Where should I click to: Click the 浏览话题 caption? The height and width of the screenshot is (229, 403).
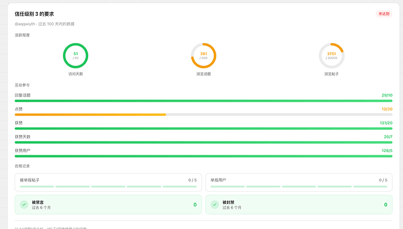pos(204,74)
